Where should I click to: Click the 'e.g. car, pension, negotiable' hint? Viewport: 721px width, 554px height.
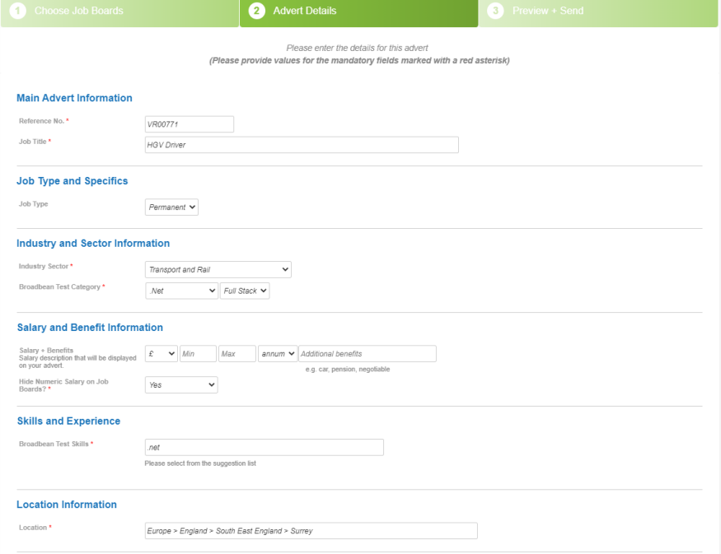(348, 370)
